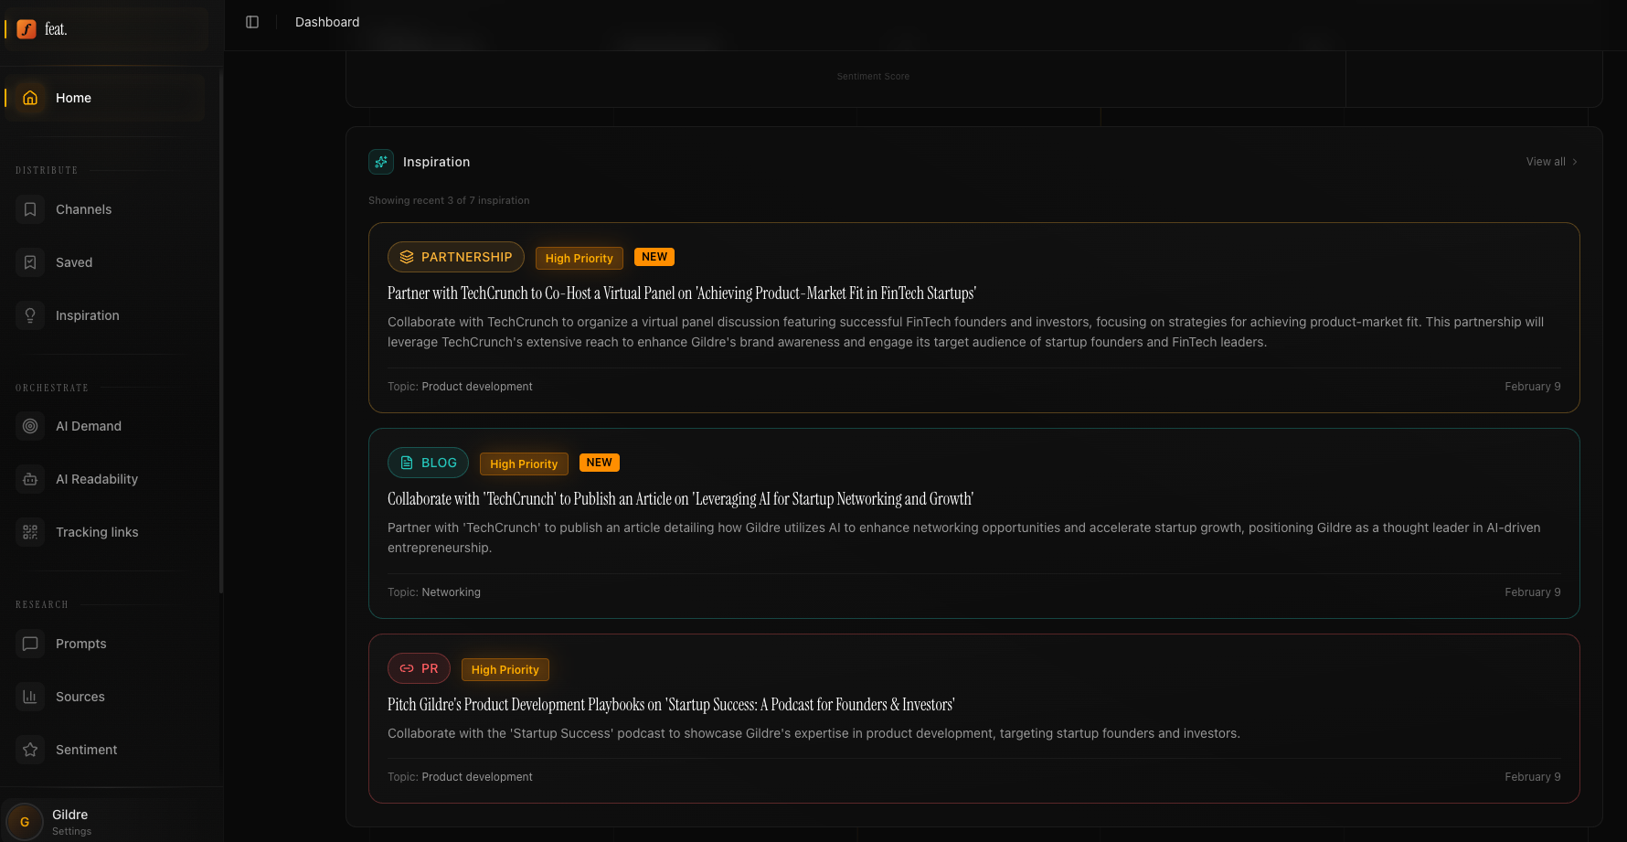Click the Inspiration lightbulb icon in sidebar
Viewport: 1627px width, 842px height.
[x=30, y=315]
